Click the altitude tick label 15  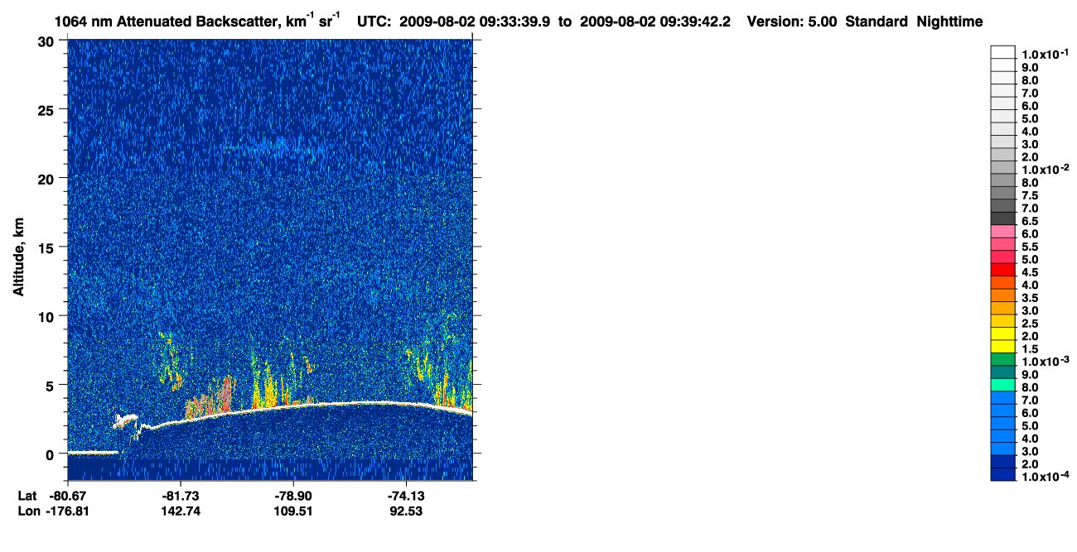[x=48, y=247]
